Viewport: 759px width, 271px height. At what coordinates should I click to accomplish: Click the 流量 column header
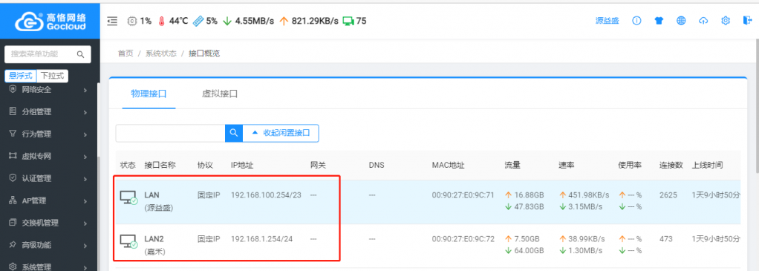pyautogui.click(x=512, y=165)
